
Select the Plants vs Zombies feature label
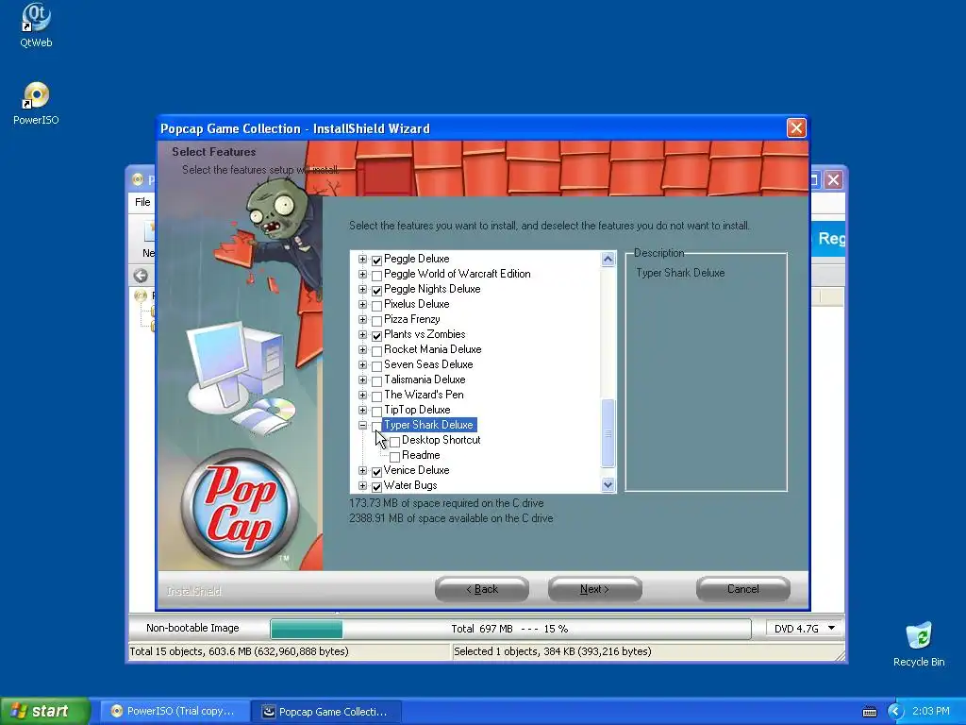tap(425, 334)
